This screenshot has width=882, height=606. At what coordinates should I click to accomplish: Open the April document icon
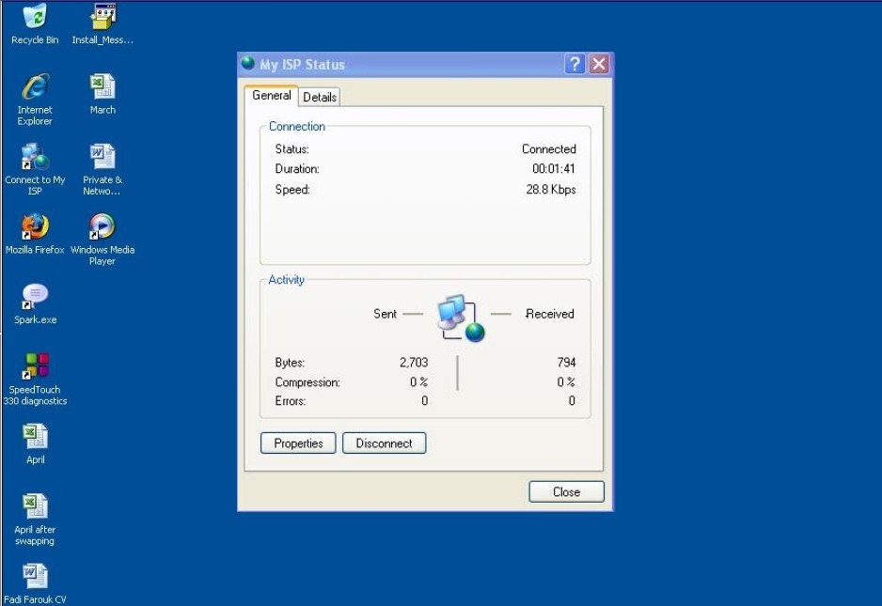[35, 436]
